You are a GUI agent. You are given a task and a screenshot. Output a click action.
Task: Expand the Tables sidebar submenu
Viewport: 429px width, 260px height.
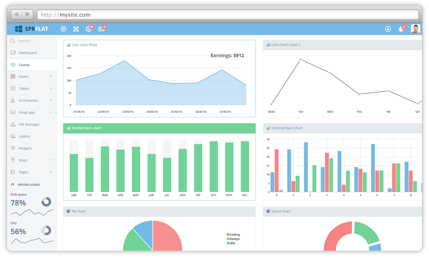coord(31,88)
